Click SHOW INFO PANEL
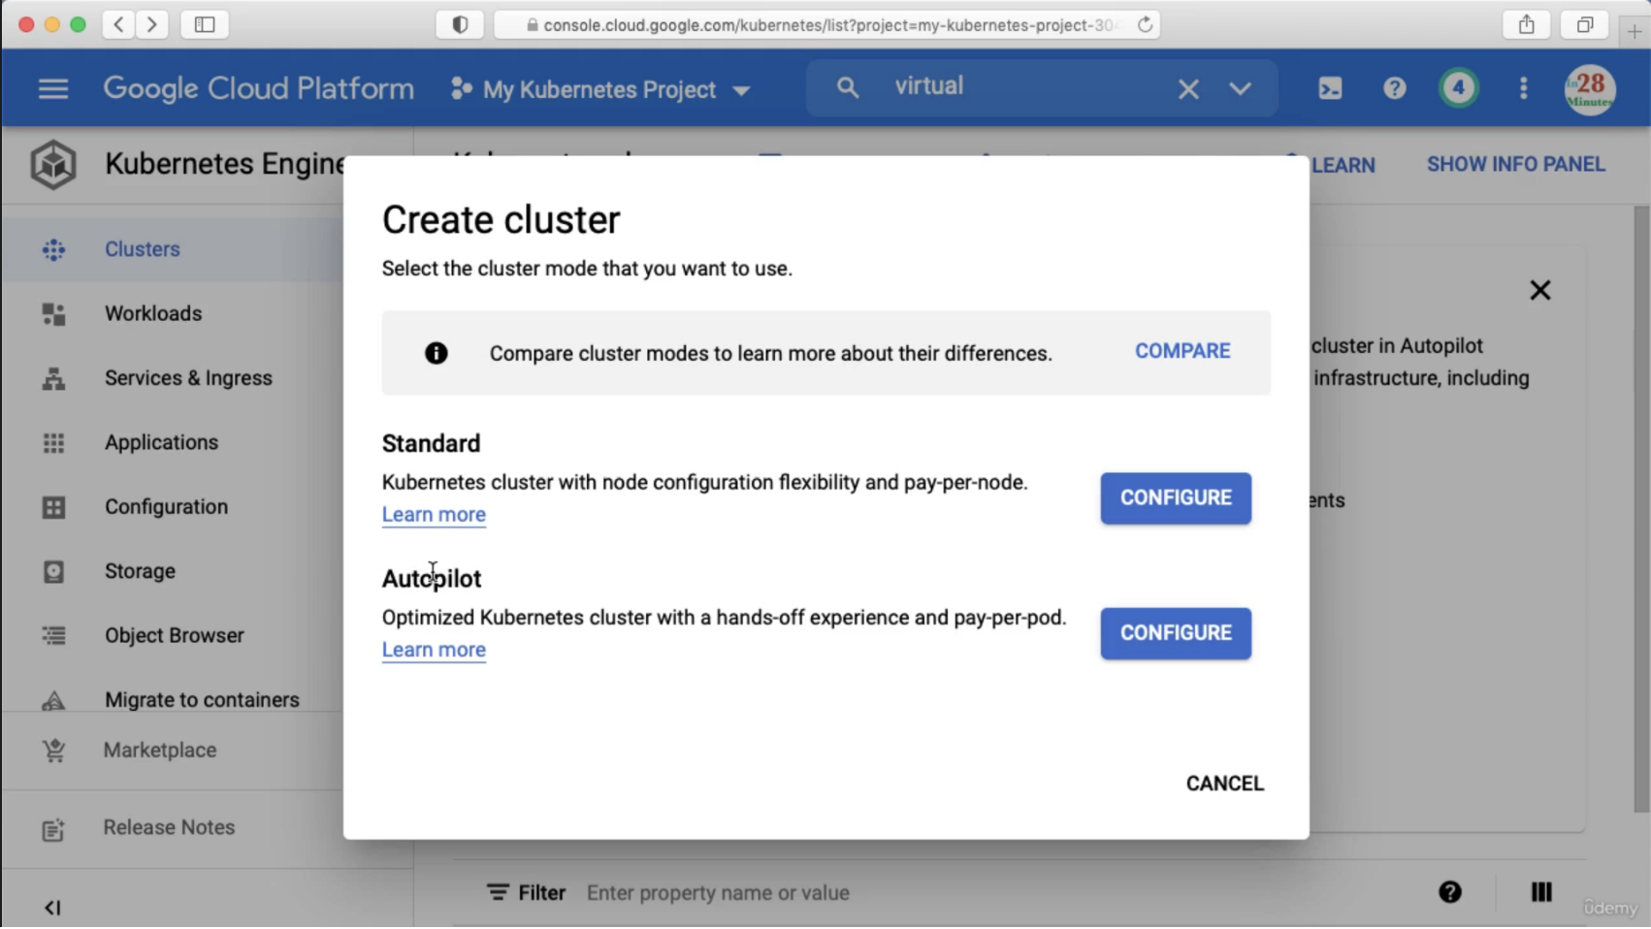 pyautogui.click(x=1515, y=164)
